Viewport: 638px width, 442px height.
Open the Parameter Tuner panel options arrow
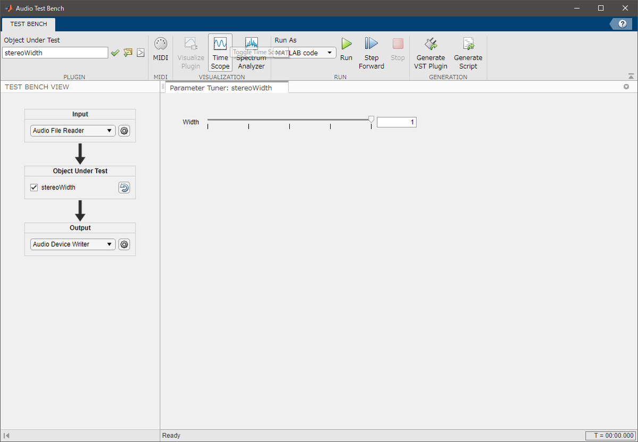tap(626, 87)
